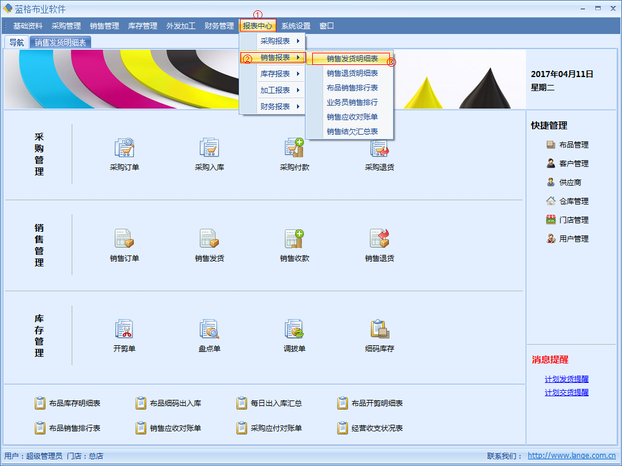This screenshot has height=466, width=622.
Task: Click the 销售退货 sales return icon
Action: 379,238
